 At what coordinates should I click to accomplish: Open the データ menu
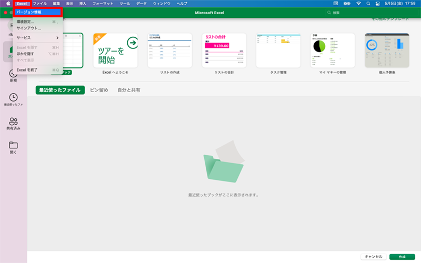coord(142,4)
